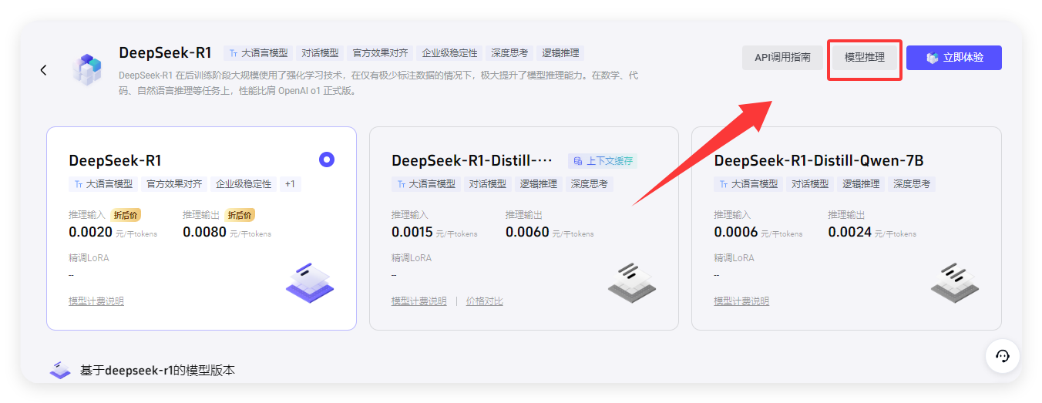
Task: Select the truncated DeepSeek-R1-Distill-… card title
Action: pyautogui.click(x=472, y=160)
